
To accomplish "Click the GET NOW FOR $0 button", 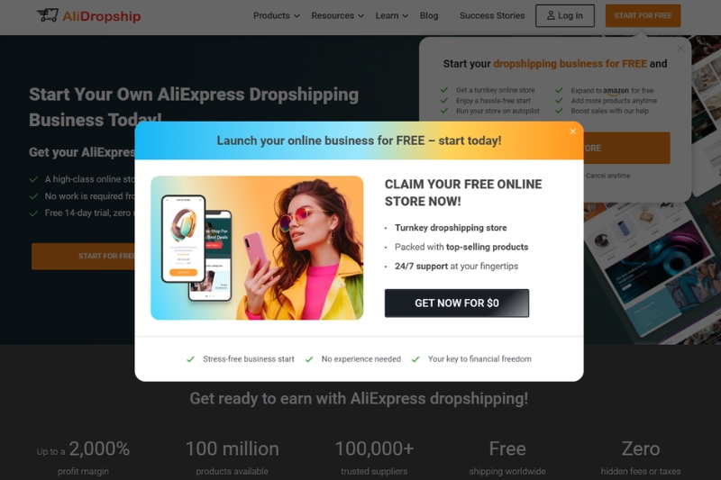I will [x=457, y=303].
